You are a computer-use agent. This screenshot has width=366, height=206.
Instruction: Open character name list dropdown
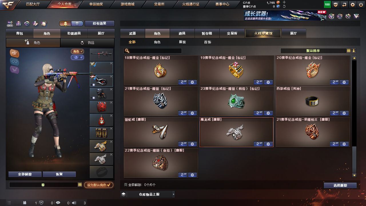[x=80, y=185]
